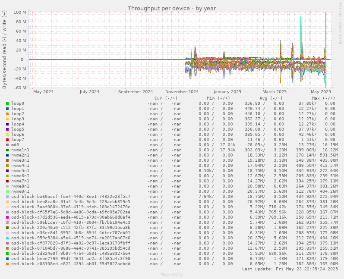
Task: Click the loop0 green legend swatch
Action: [7, 103]
